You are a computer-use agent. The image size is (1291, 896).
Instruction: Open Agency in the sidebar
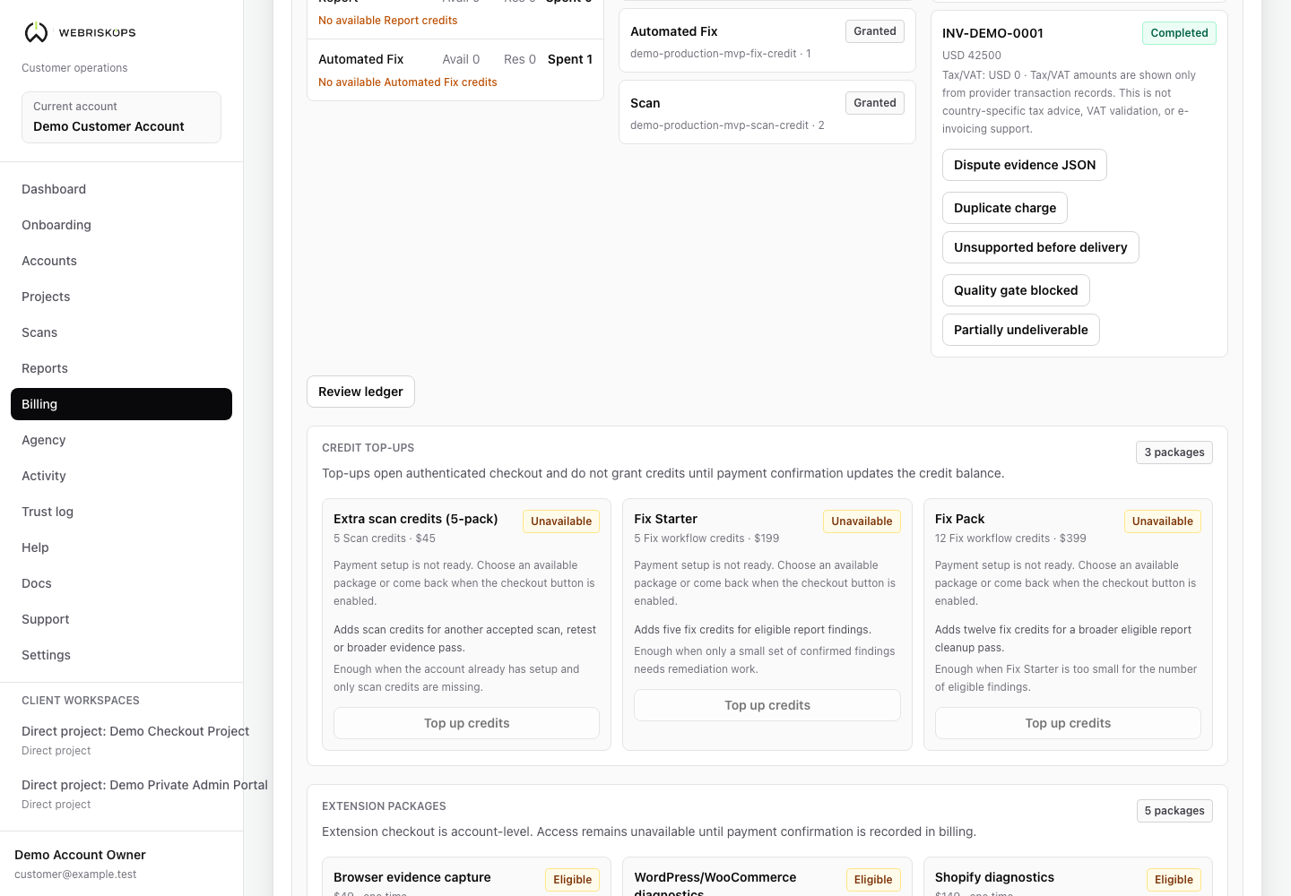tap(121, 440)
